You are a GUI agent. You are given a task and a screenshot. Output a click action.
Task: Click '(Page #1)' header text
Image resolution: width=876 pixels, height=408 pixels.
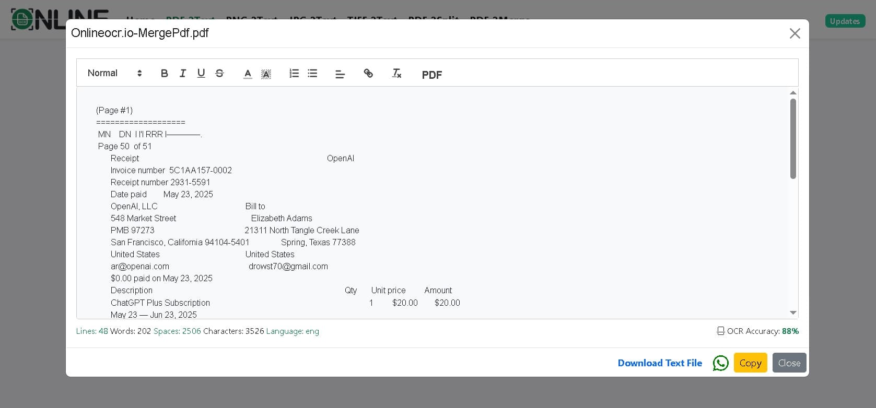(x=114, y=110)
